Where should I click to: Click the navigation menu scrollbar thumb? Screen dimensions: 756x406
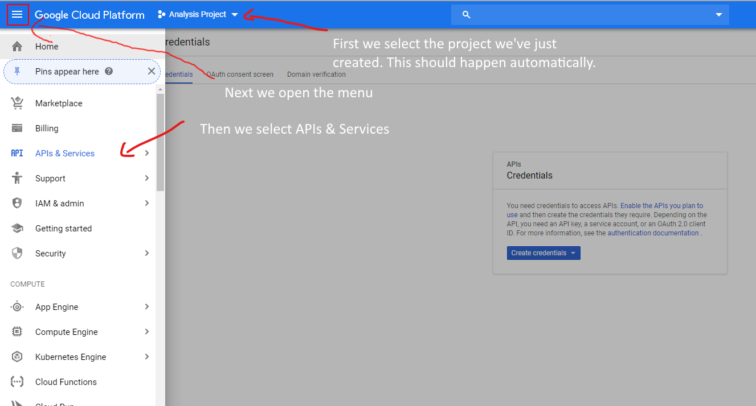point(161,142)
